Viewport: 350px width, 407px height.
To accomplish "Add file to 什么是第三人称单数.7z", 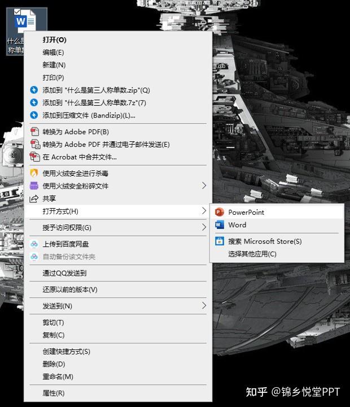I will 118,102.
